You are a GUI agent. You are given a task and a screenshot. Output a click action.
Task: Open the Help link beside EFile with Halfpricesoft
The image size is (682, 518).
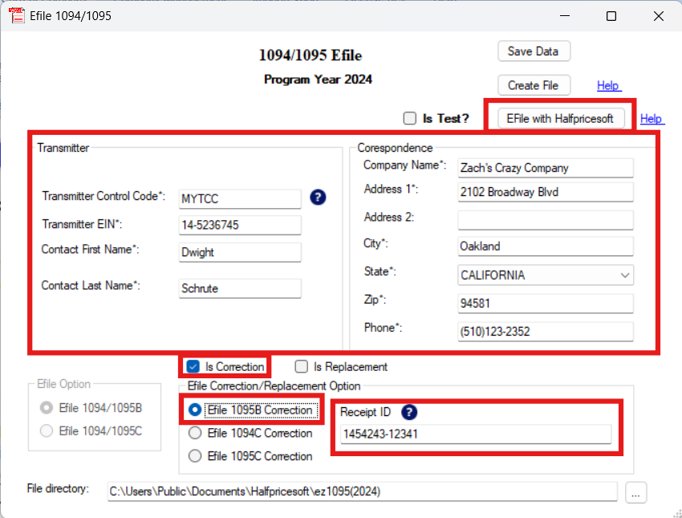click(x=652, y=118)
